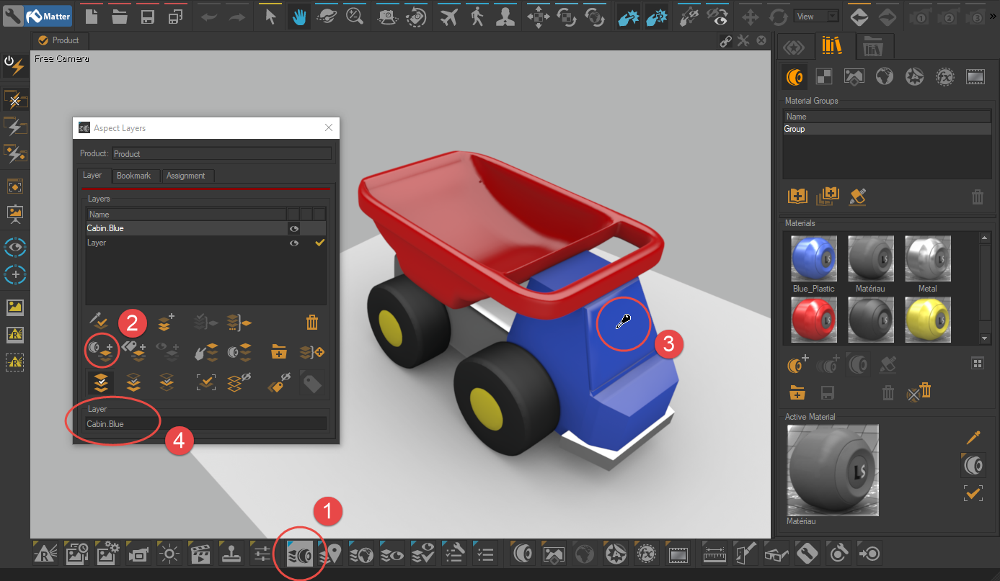
Task: Select the red plastic material swatch
Action: tap(813, 320)
